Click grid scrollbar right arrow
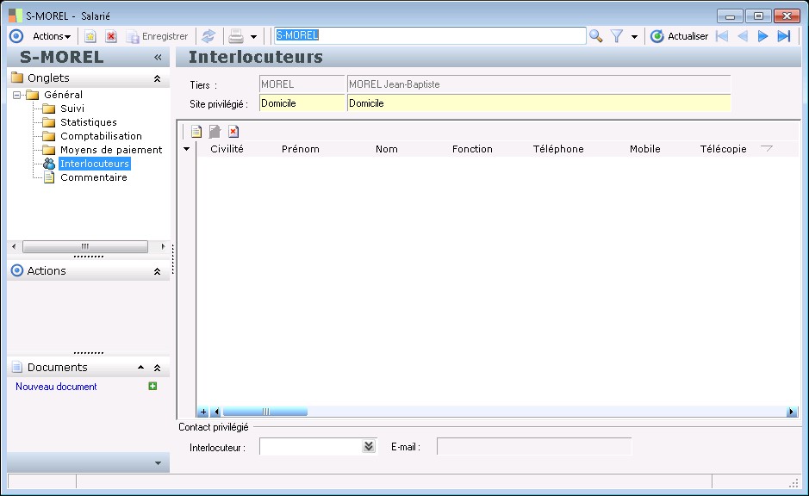809x496 pixels. tap(792, 412)
